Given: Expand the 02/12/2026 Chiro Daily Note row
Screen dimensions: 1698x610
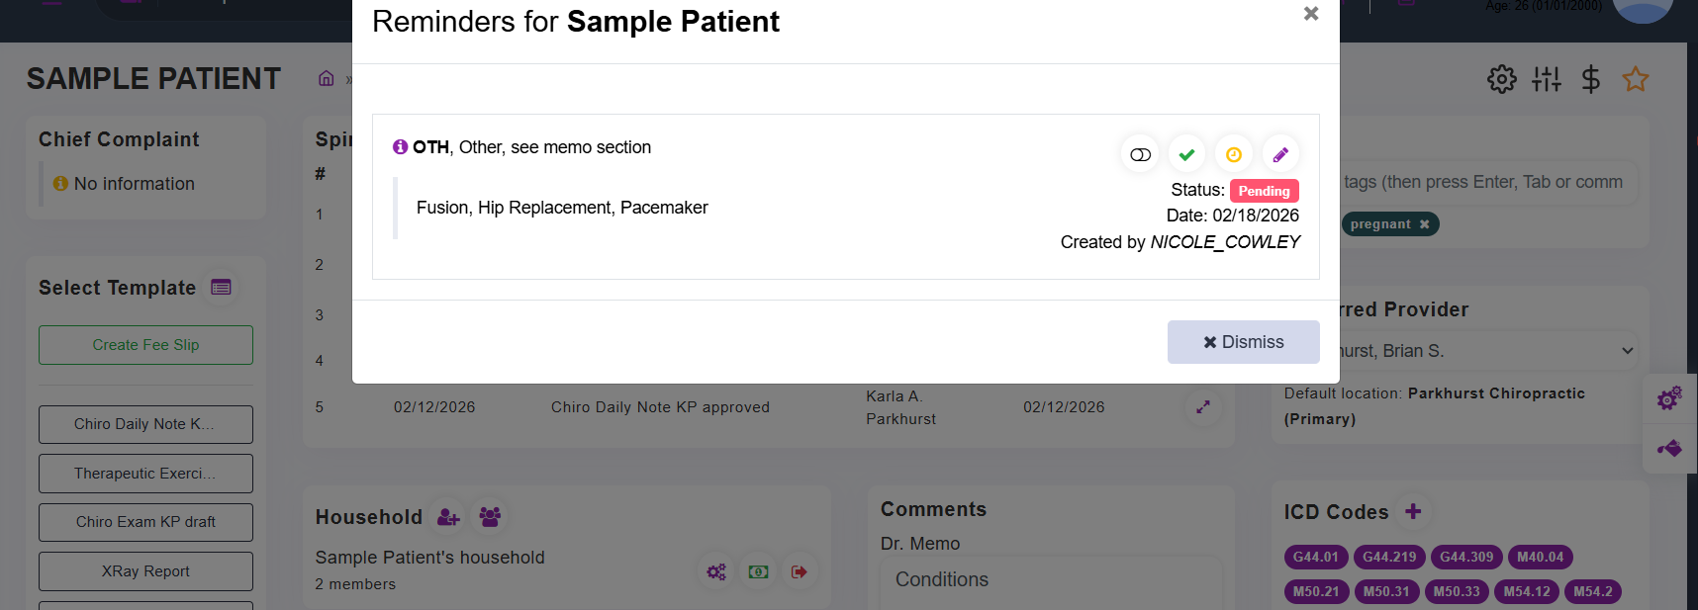Looking at the screenshot, I should click(x=1203, y=407).
